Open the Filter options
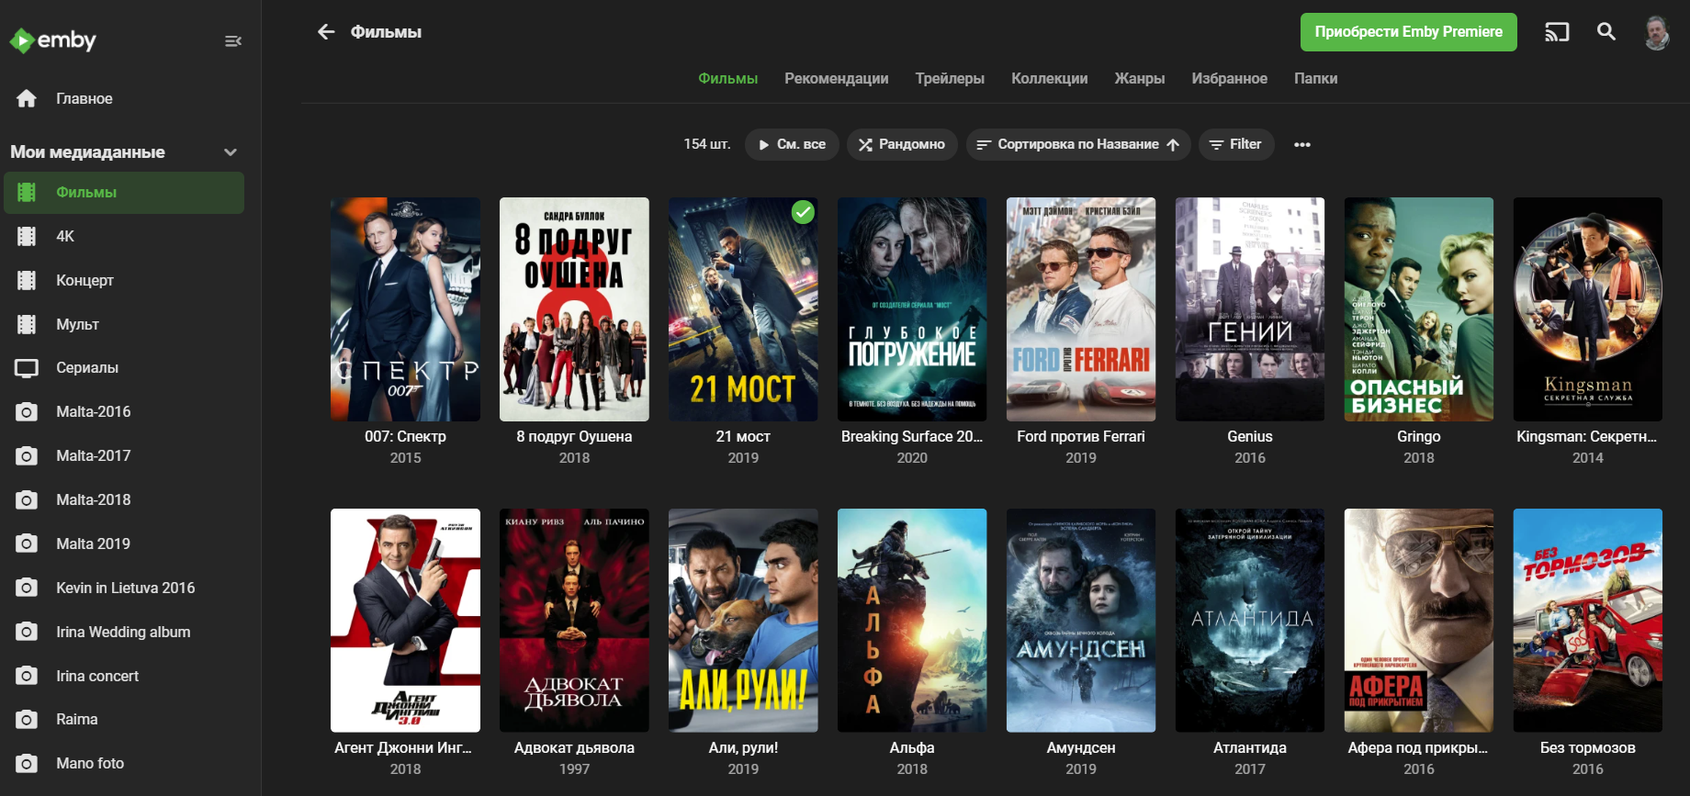This screenshot has height=796, width=1690. click(1235, 145)
